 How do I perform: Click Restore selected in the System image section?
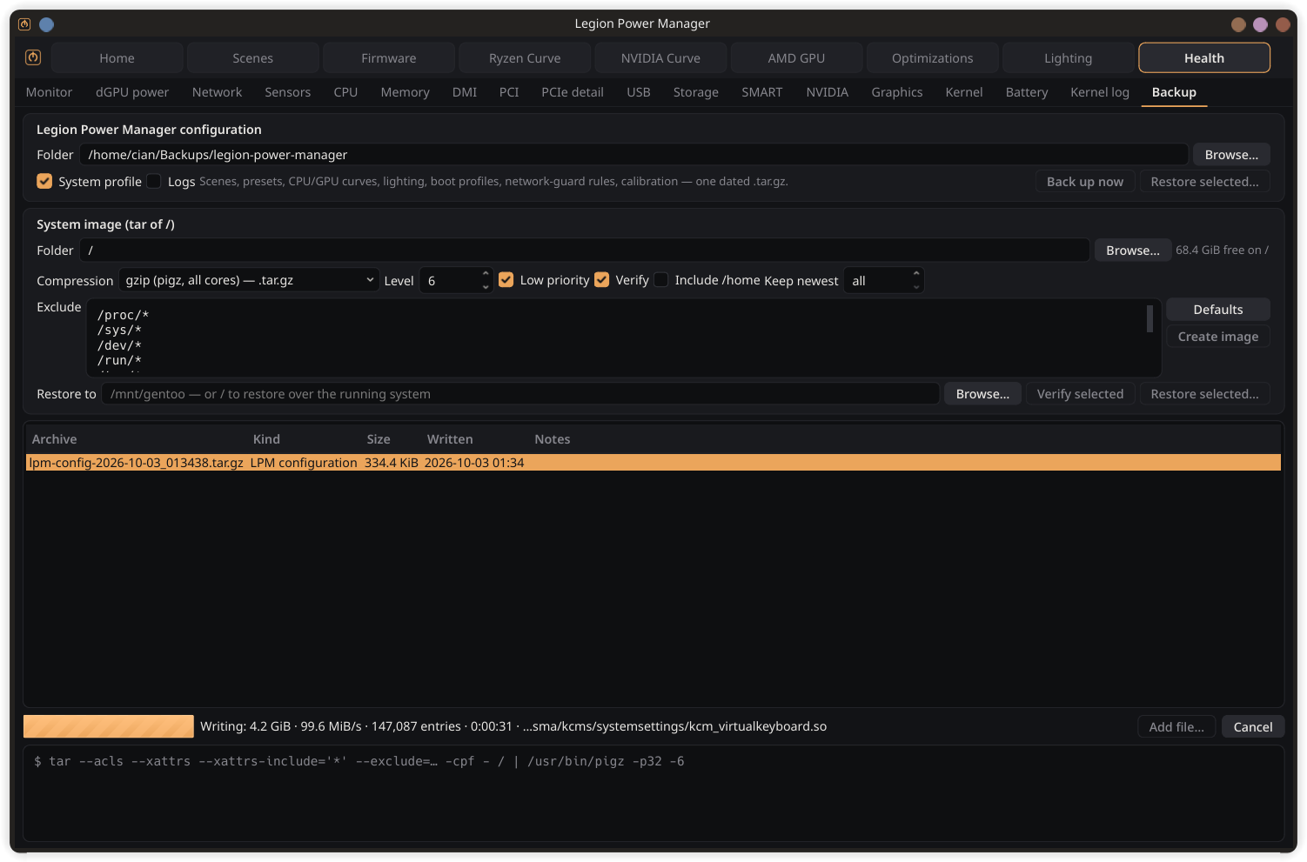(1204, 394)
